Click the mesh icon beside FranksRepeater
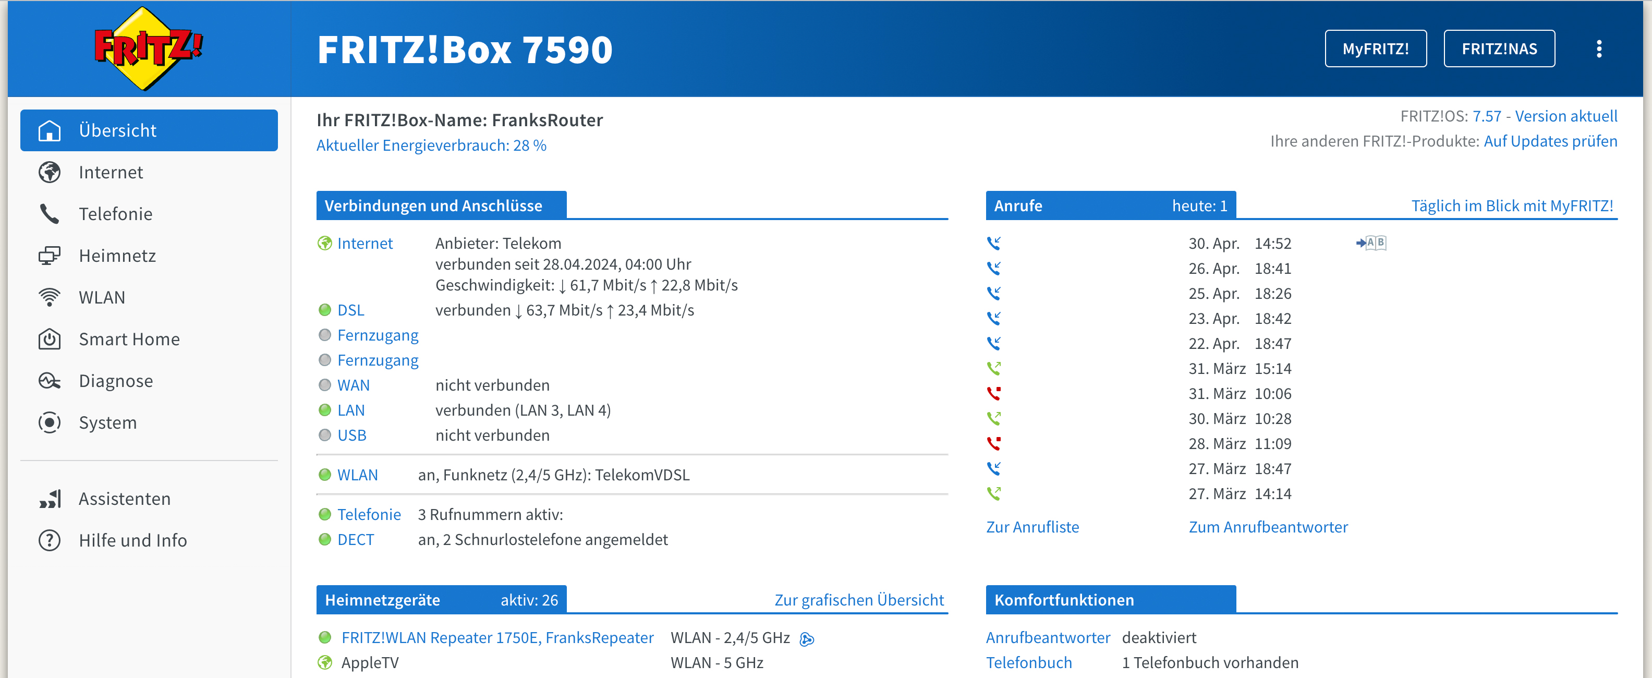Screen dimensions: 1652x678 tap(807, 638)
